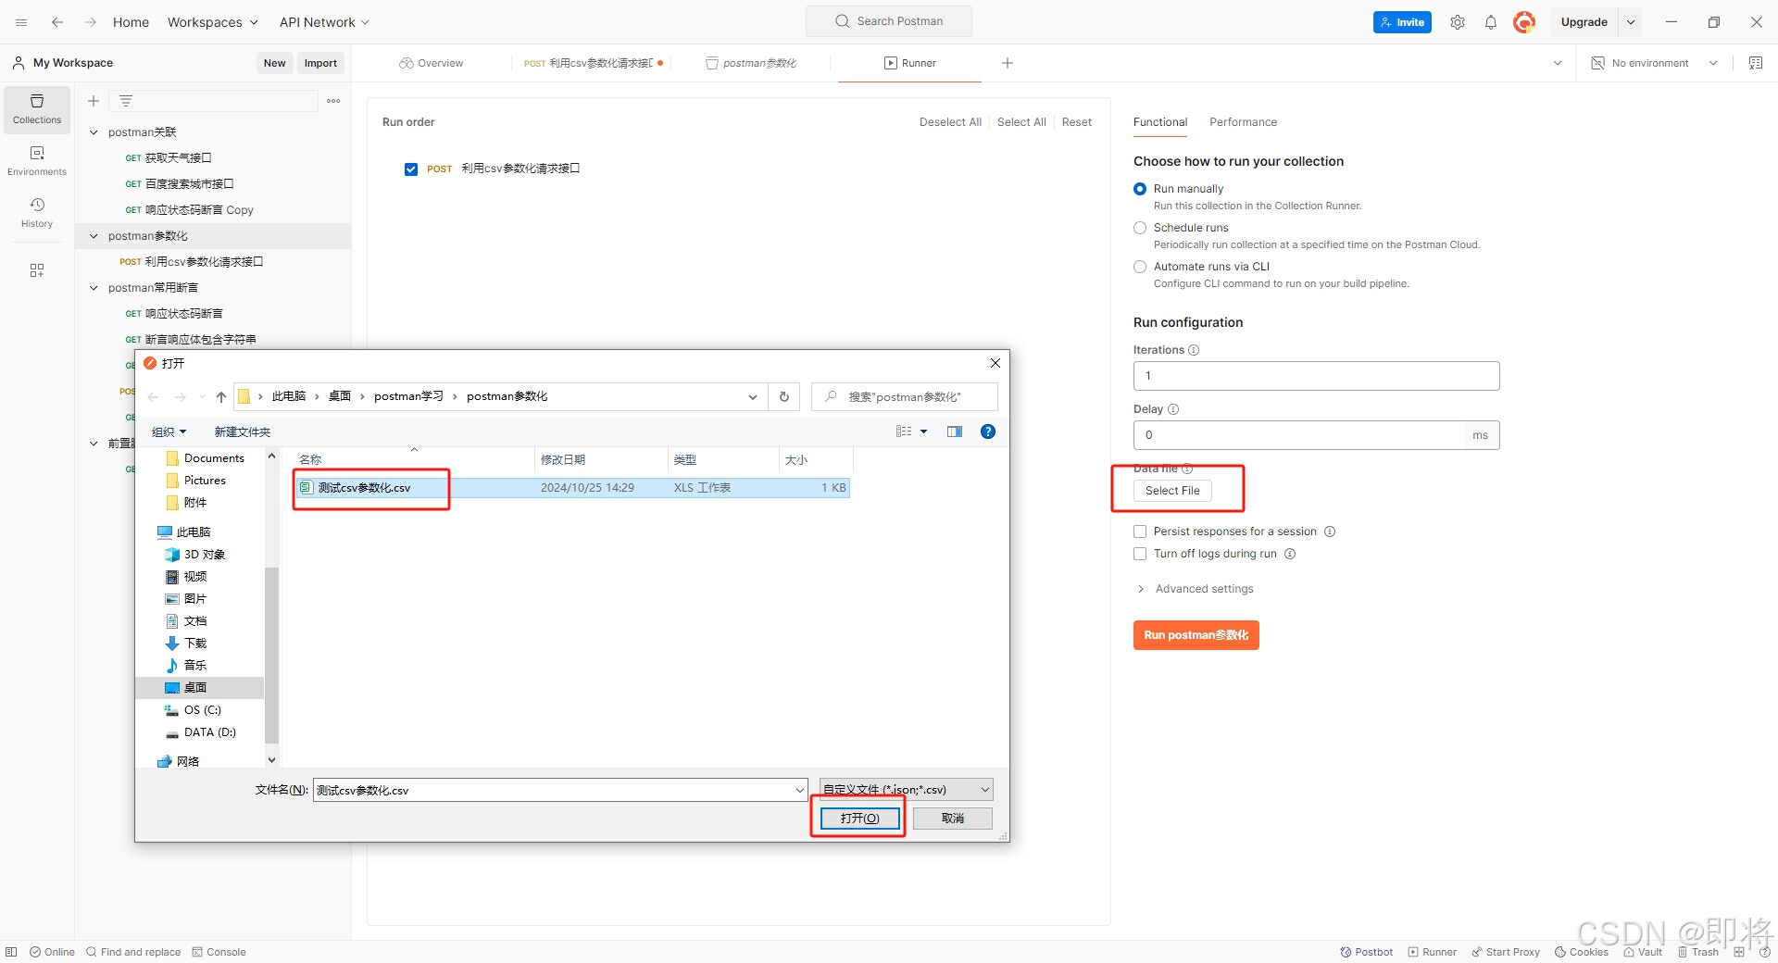Viewport: 1778px width, 963px height.
Task: Click the Iterations input field
Action: (1316, 376)
